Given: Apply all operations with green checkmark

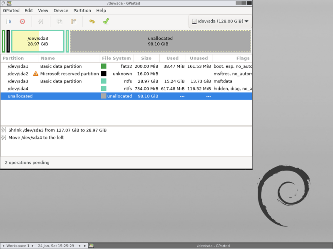Looking at the screenshot, I should coord(106,21).
